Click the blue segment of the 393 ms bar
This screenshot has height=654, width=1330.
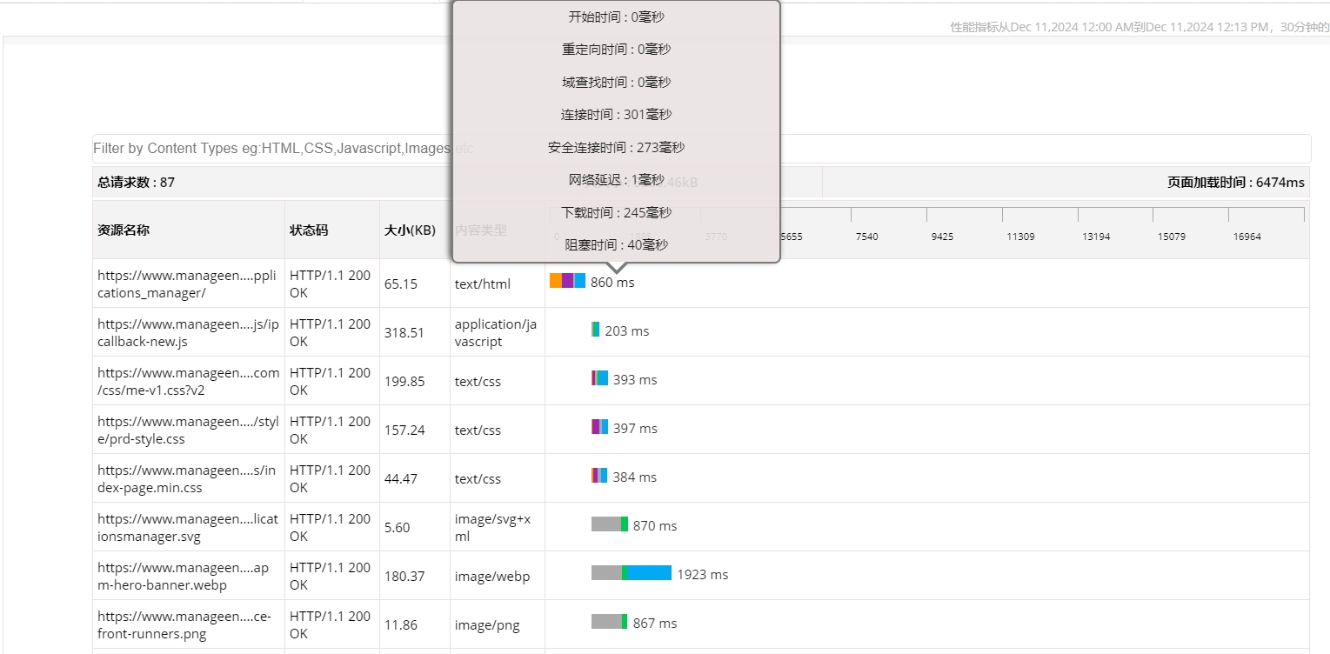(603, 378)
